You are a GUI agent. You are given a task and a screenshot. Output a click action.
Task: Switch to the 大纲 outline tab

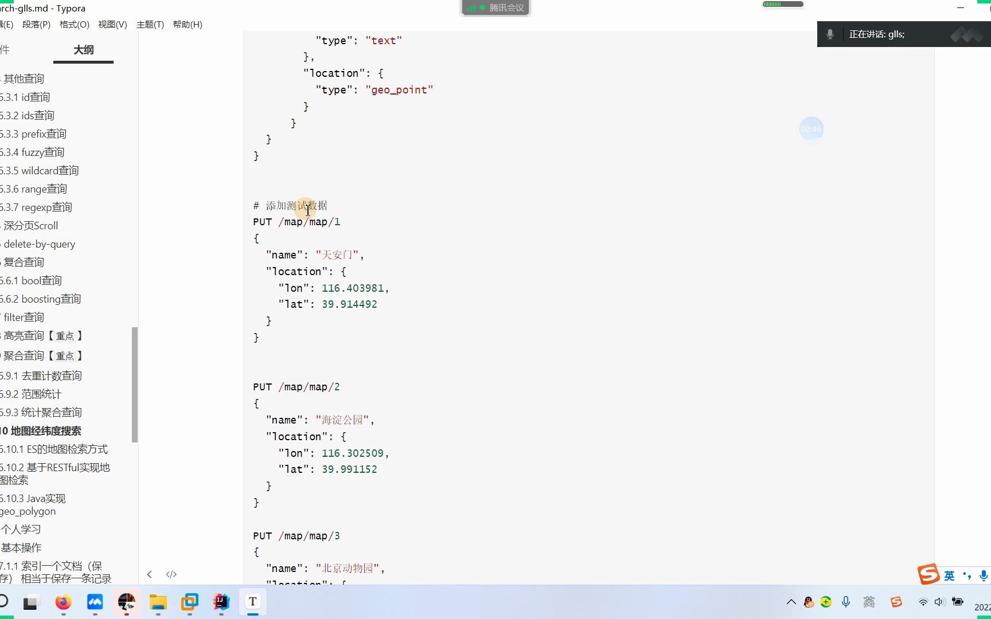click(84, 50)
